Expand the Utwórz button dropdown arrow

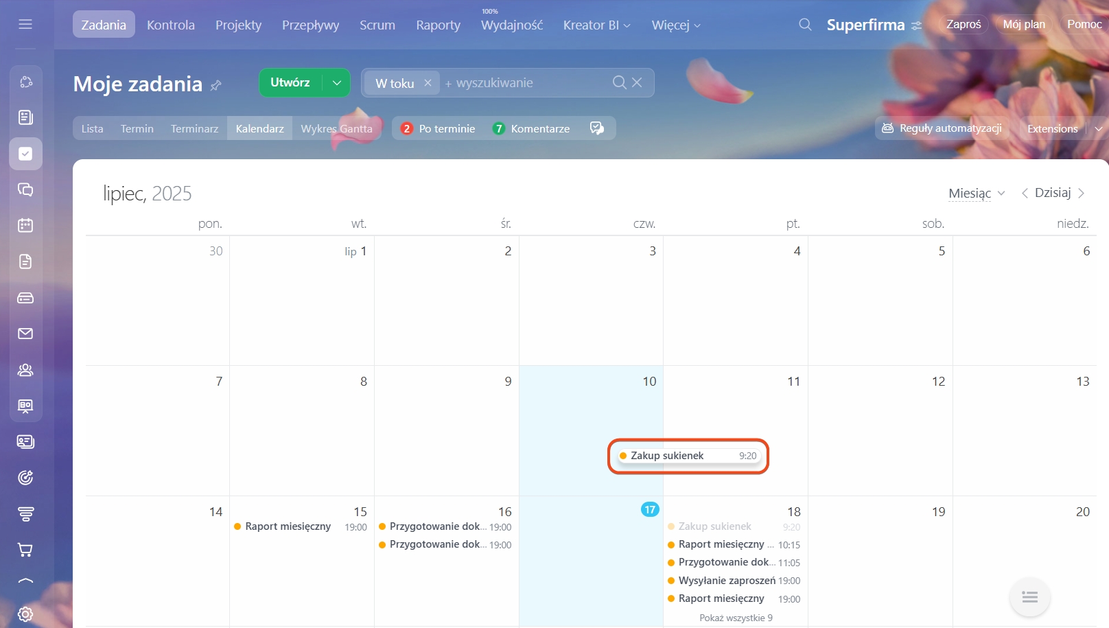coord(336,82)
